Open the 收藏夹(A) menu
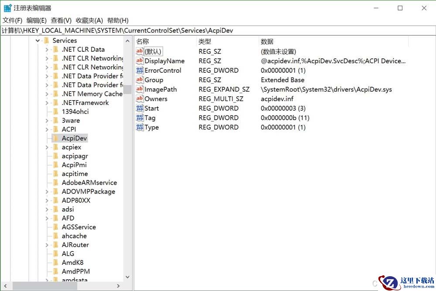The width and height of the screenshot is (436, 291). pyautogui.click(x=89, y=20)
